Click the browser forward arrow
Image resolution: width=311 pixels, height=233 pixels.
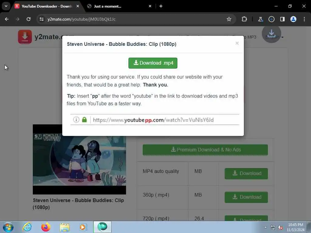click(18, 19)
